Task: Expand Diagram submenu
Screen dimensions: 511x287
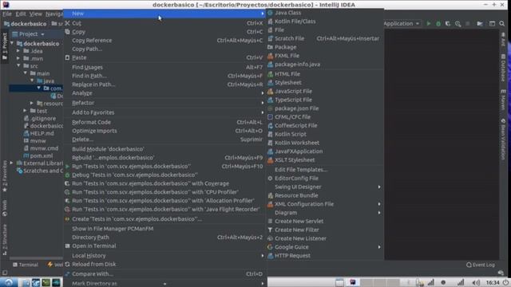Action: click(x=325, y=213)
